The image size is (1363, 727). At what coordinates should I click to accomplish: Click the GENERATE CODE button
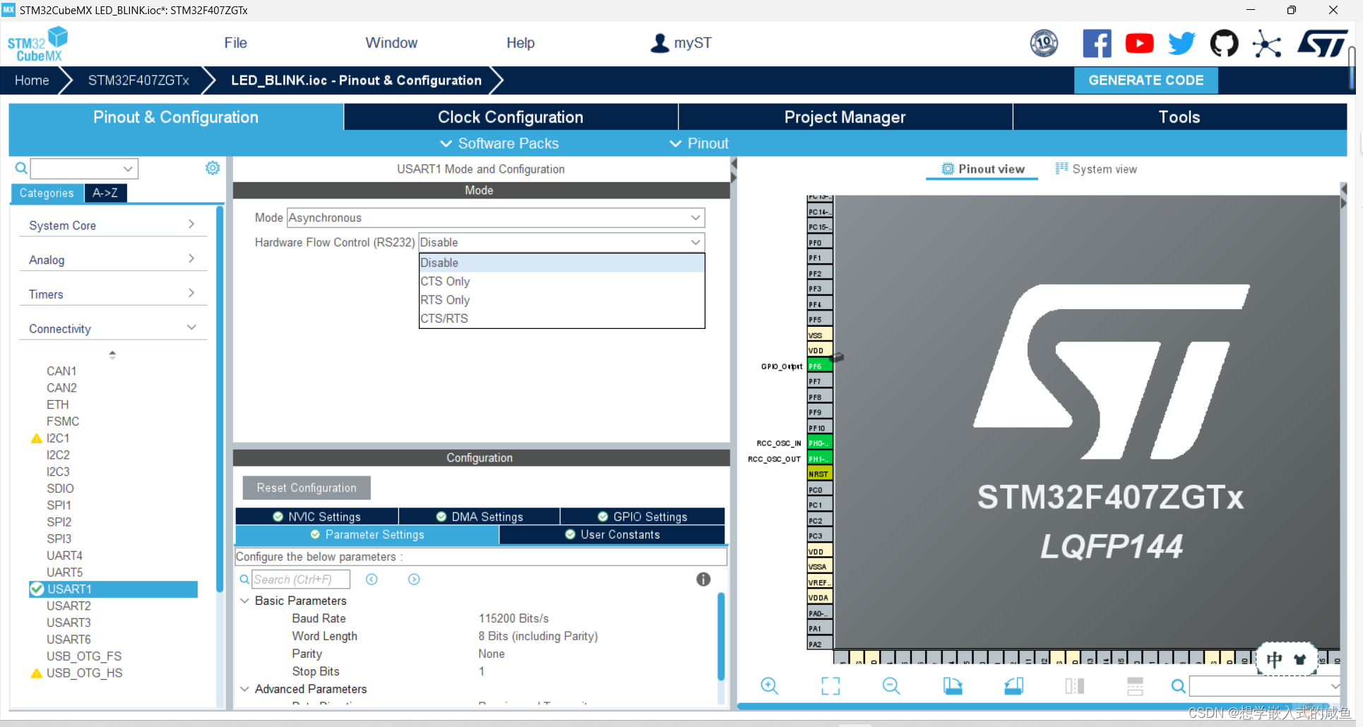1145,80
